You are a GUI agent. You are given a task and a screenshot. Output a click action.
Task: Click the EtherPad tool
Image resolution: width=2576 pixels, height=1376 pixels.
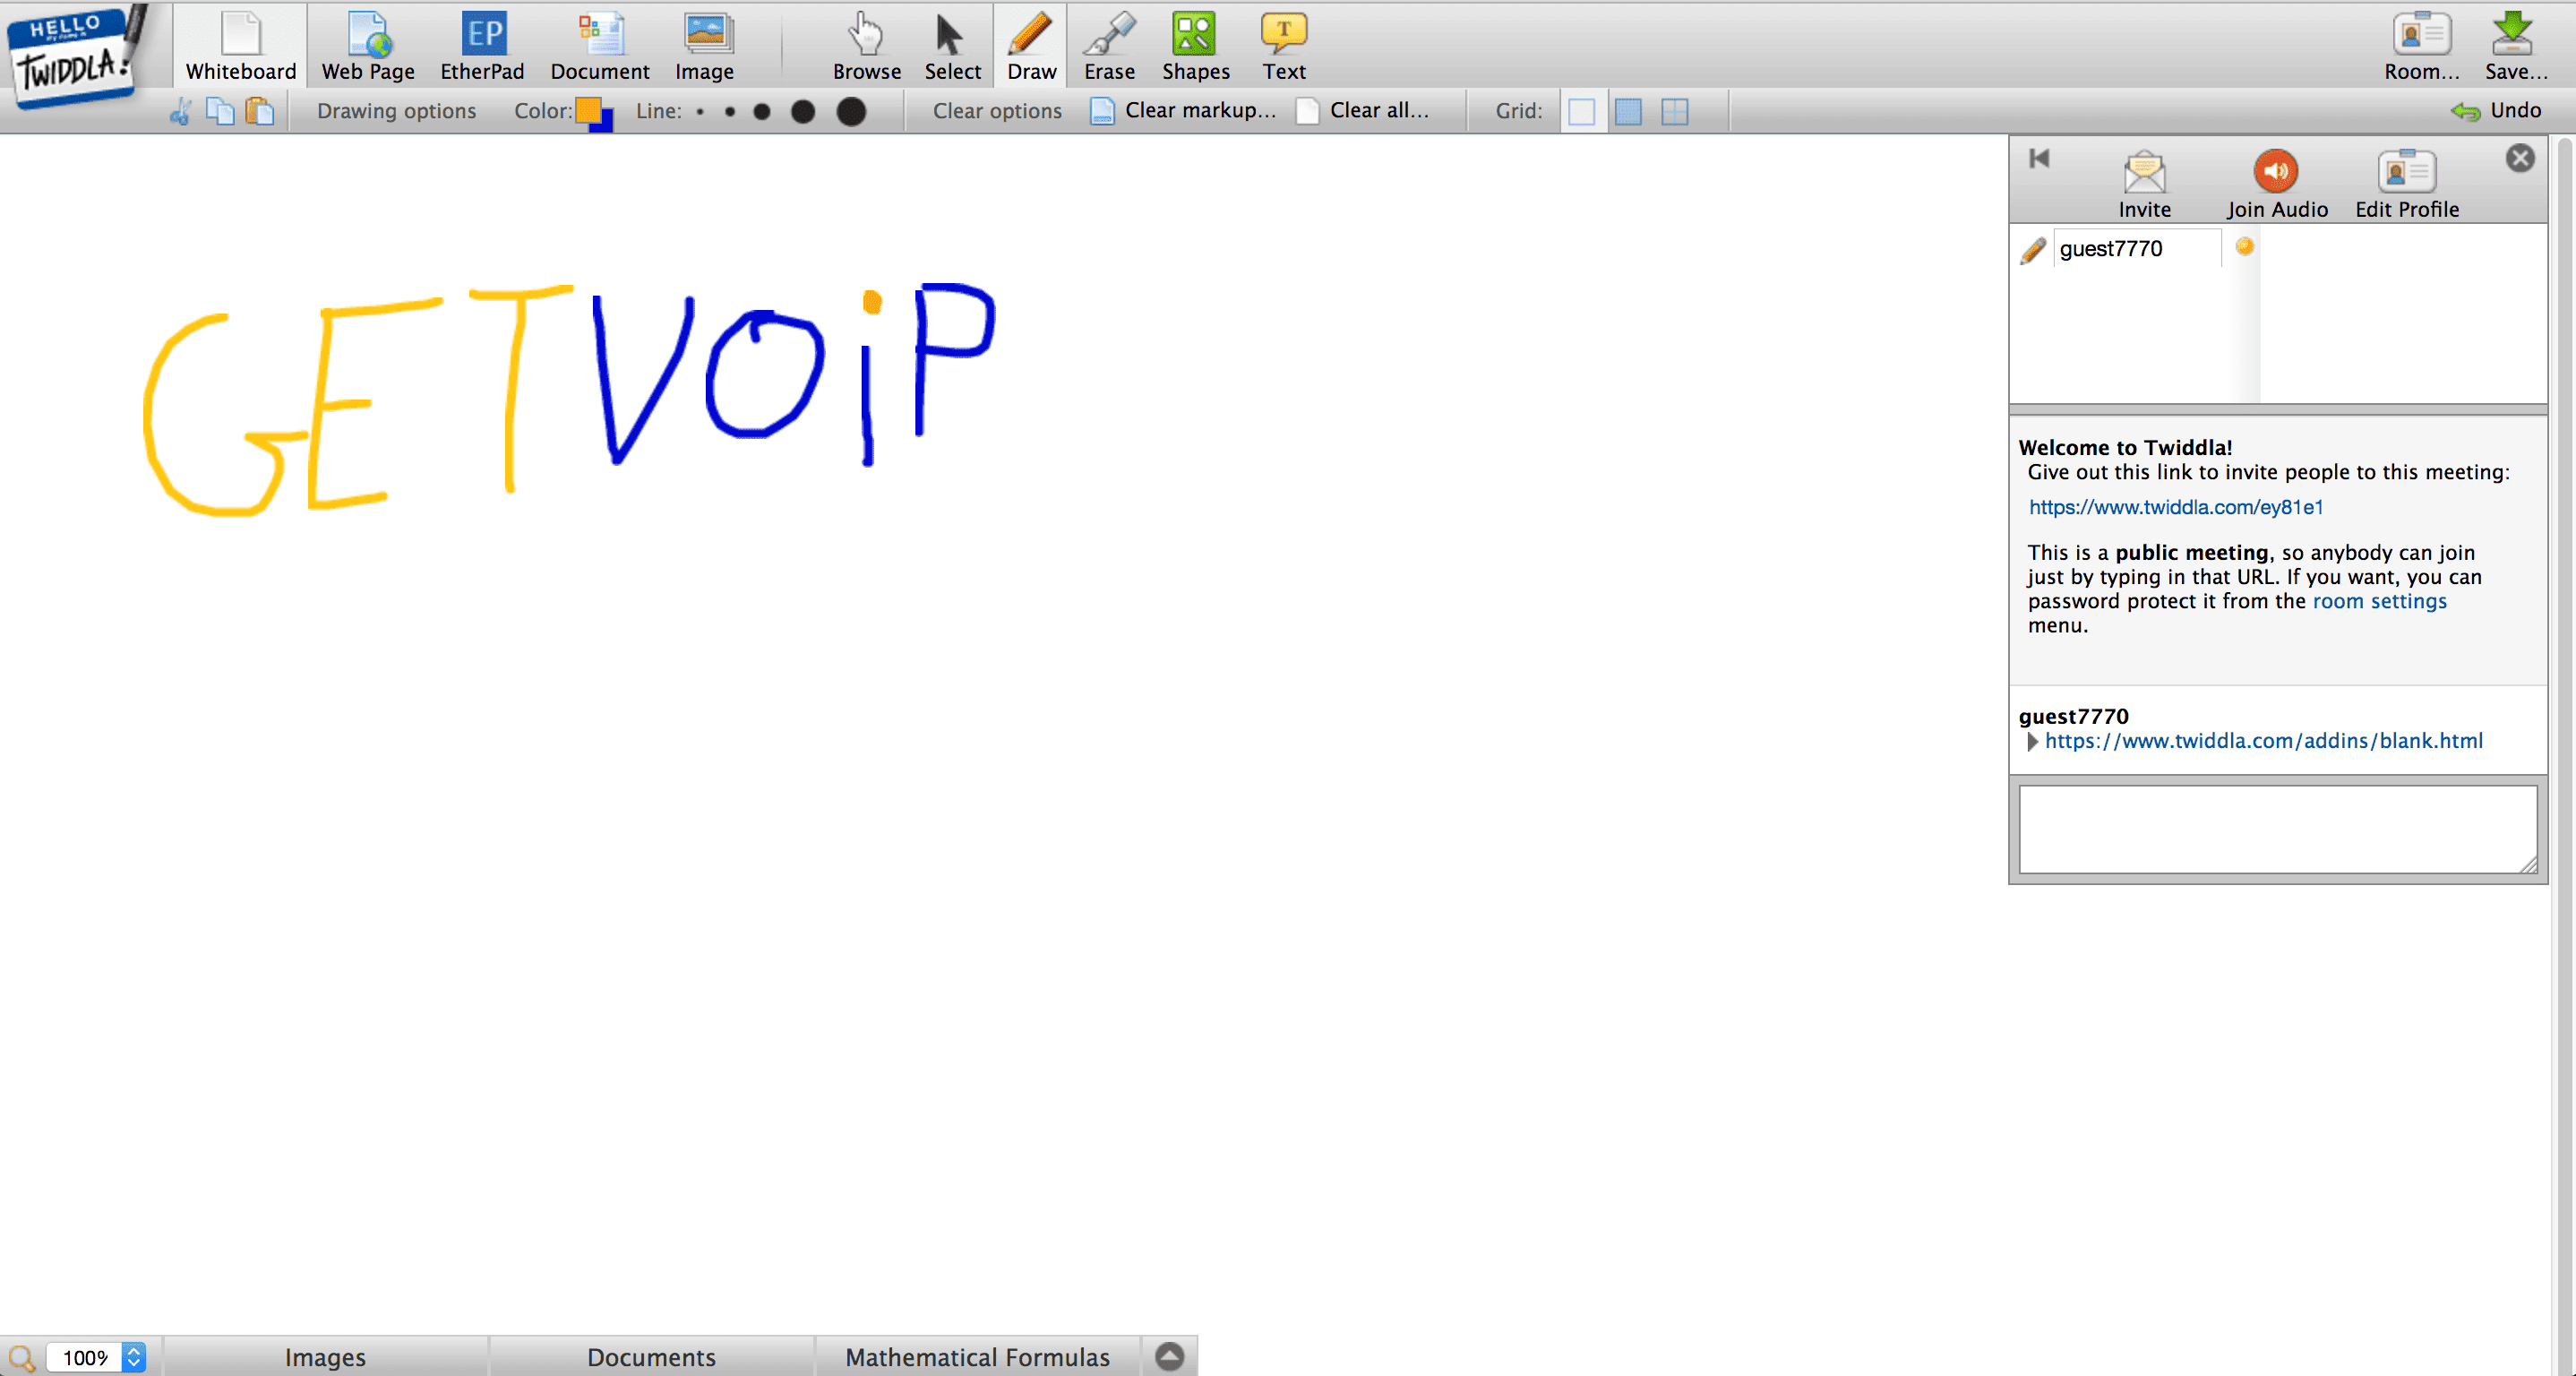click(x=480, y=46)
